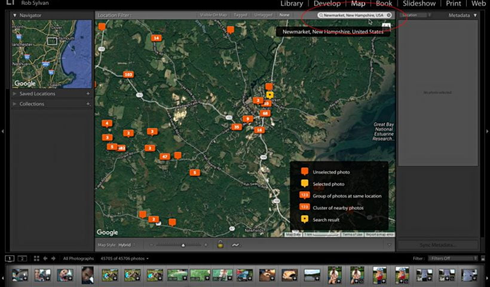Click the cluster marker labeled 103

pyautogui.click(x=128, y=75)
